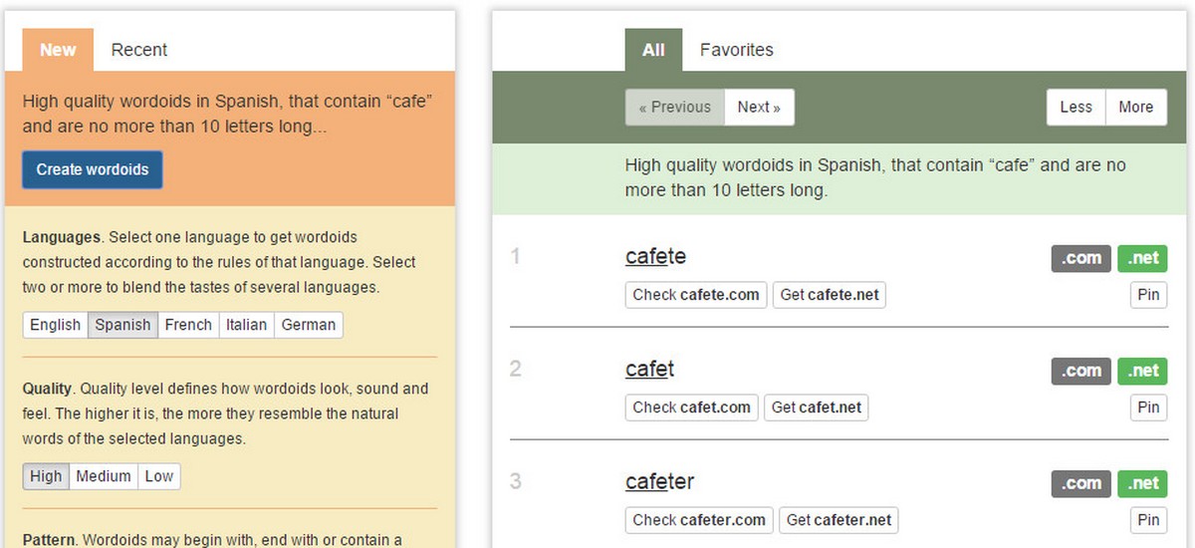This screenshot has width=1195, height=548.
Task: Click the .com badge for cafet
Action: click(1080, 371)
